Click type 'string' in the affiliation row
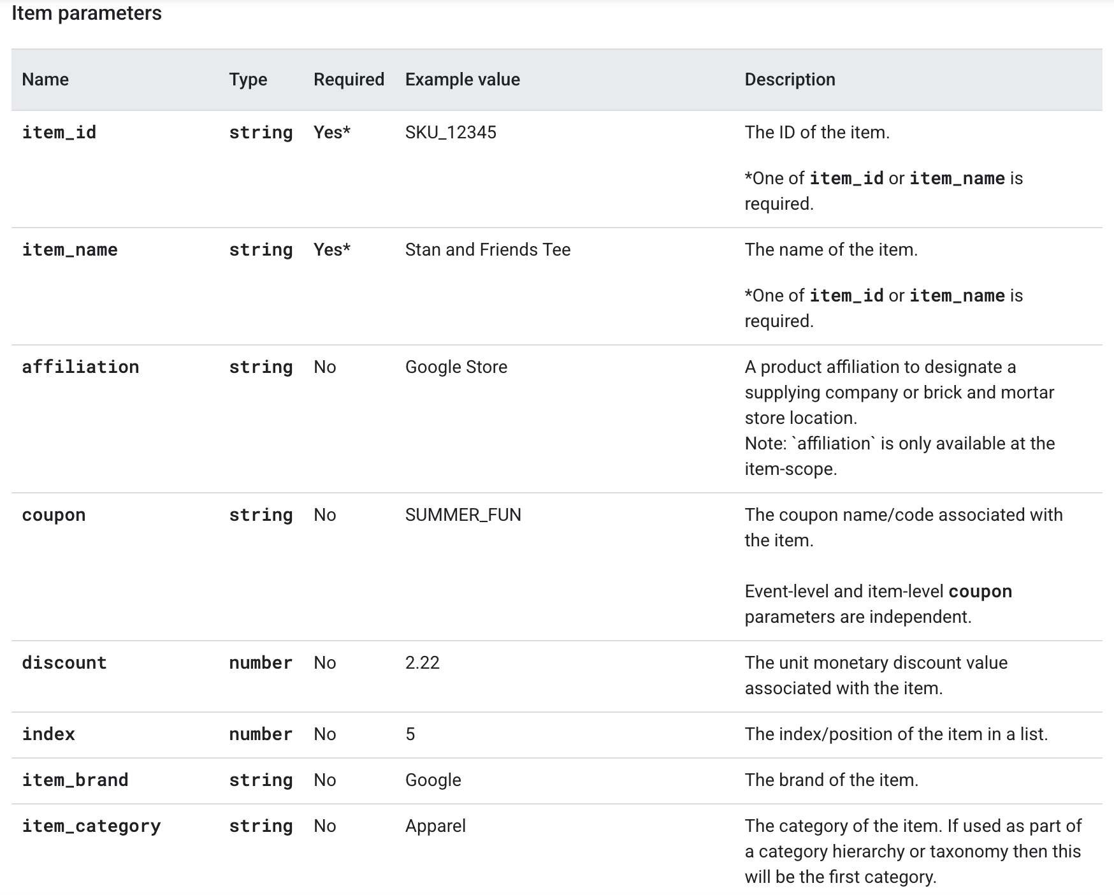This screenshot has height=895, width=1114. (261, 367)
